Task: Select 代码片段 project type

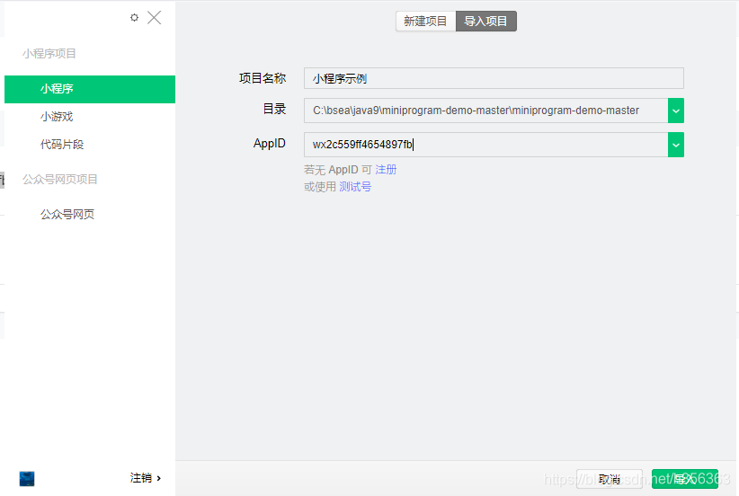Action: coord(62,144)
